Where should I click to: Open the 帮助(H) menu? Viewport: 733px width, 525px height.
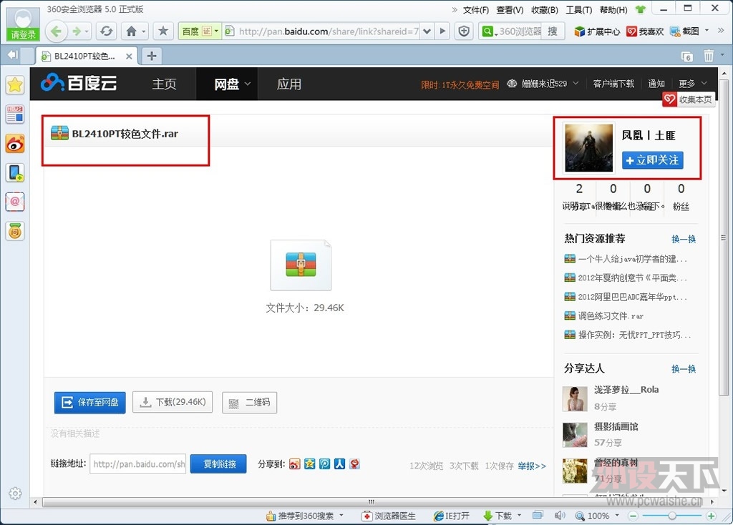click(x=613, y=10)
